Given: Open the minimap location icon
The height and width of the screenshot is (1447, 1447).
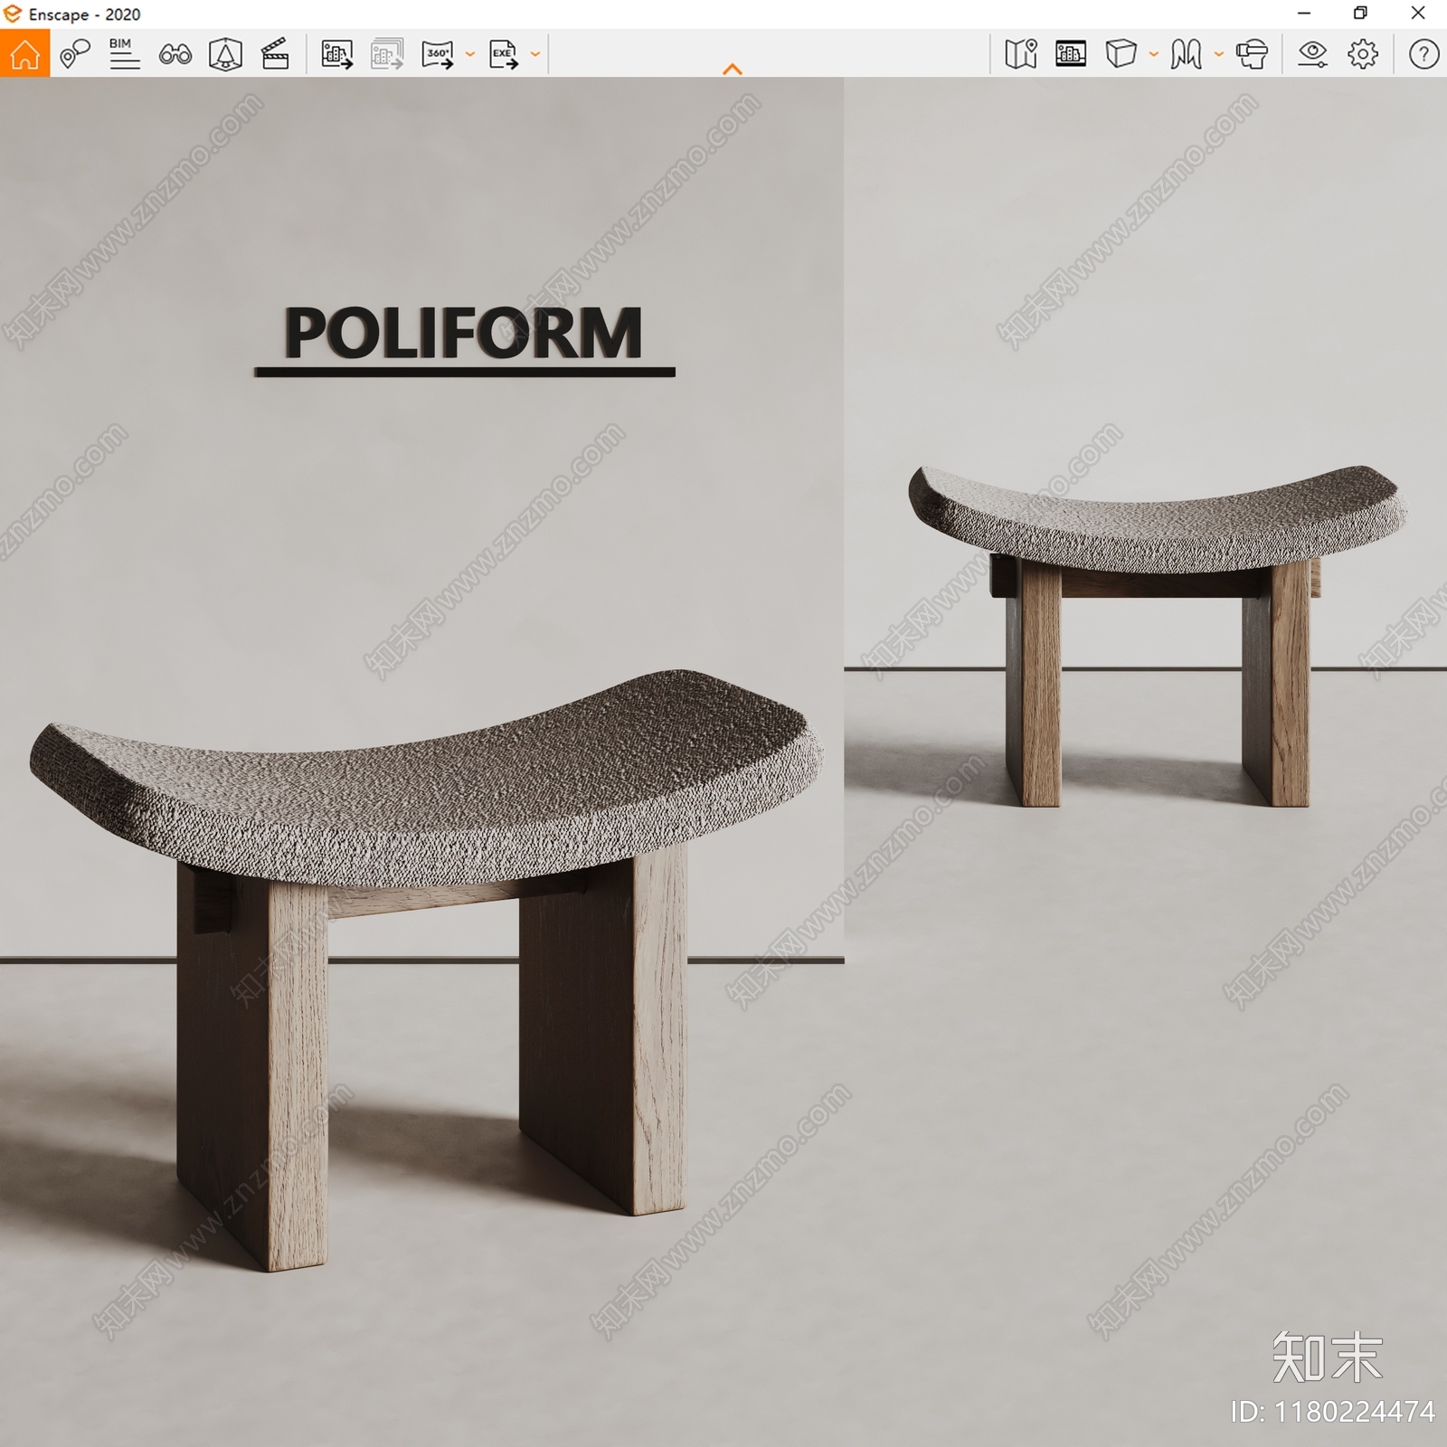Looking at the screenshot, I should point(1021,54).
